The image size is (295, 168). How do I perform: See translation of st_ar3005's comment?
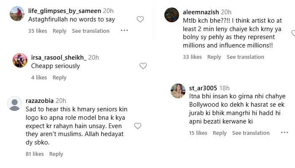tap(251, 133)
